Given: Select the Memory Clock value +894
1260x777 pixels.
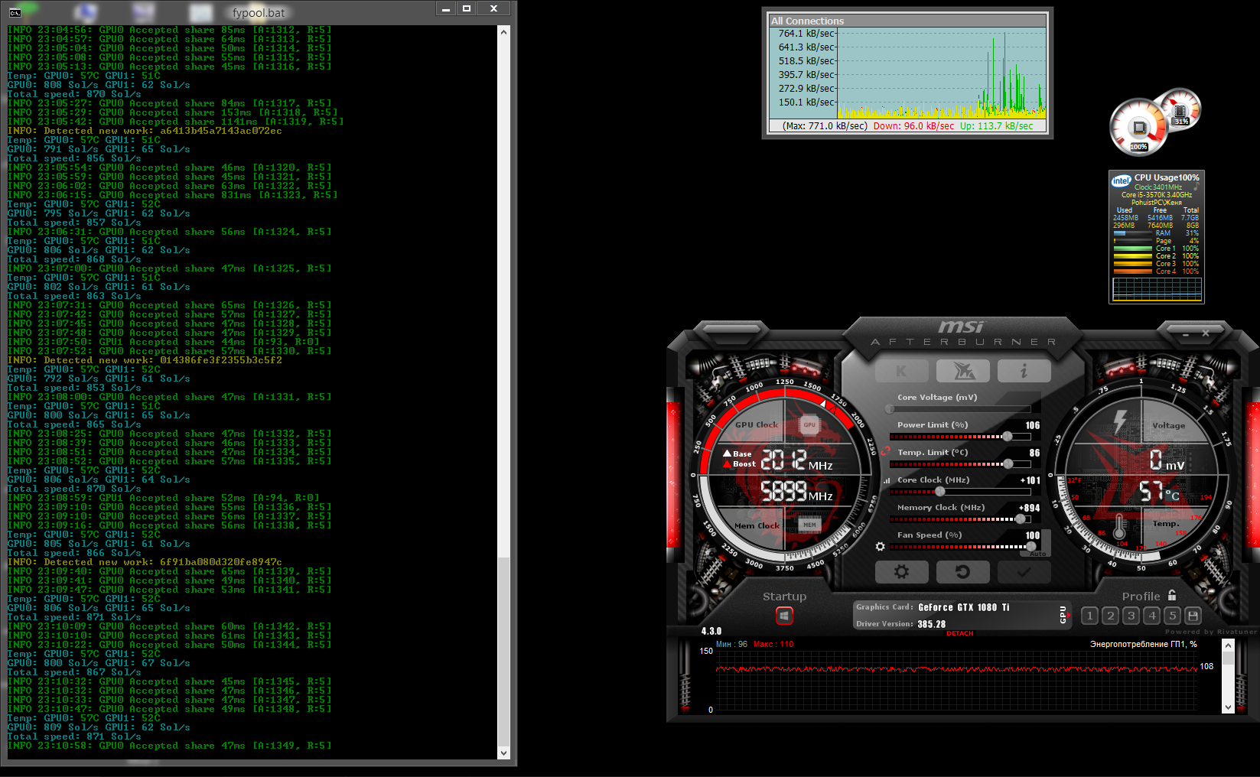Looking at the screenshot, I should [1029, 508].
